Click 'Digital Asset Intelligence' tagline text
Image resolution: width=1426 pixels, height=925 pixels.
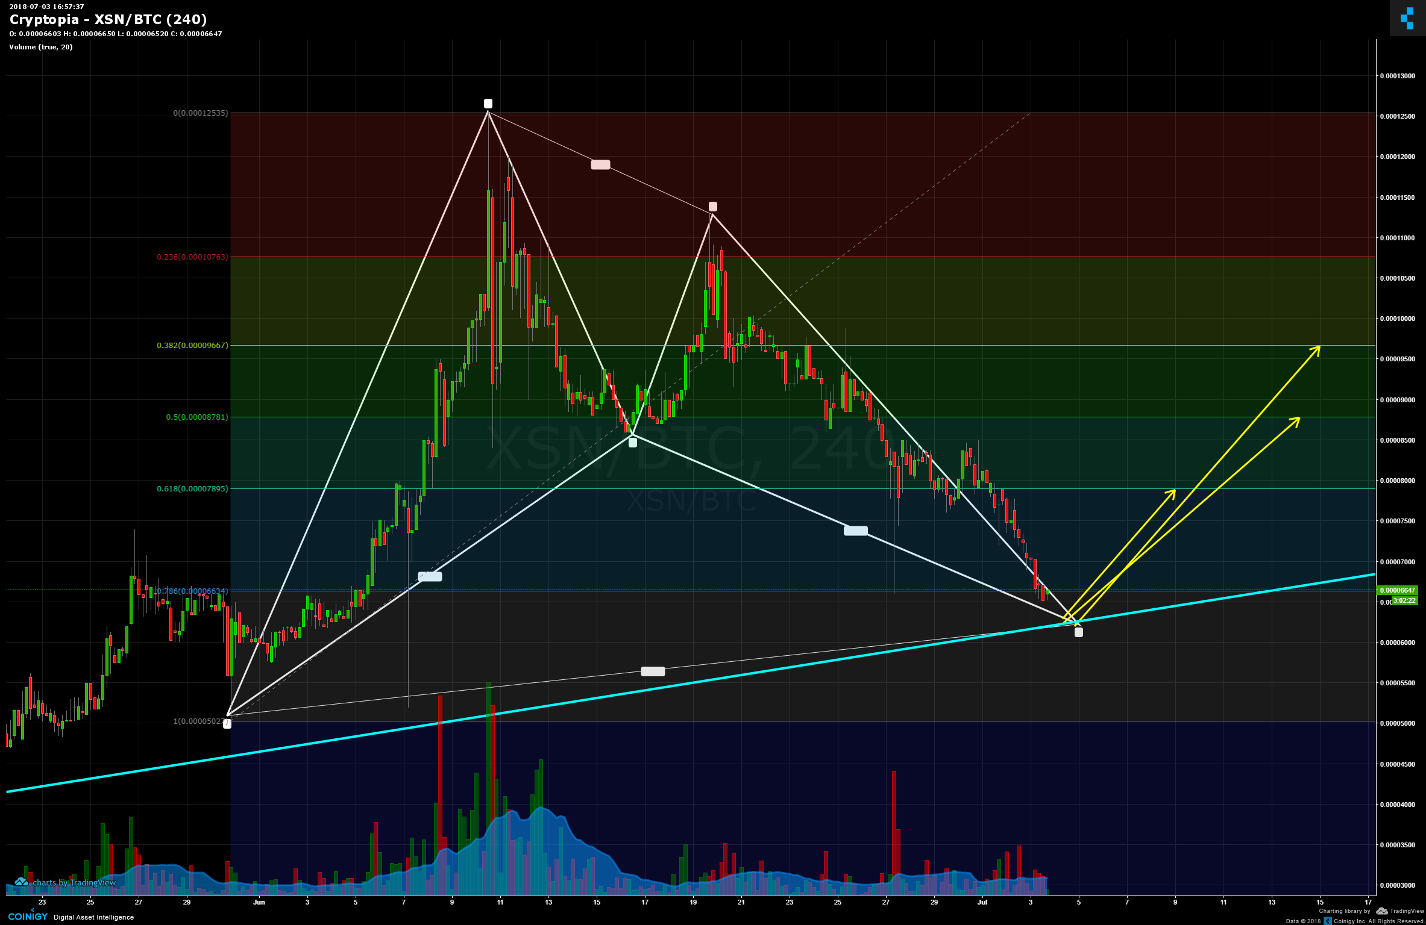click(93, 917)
